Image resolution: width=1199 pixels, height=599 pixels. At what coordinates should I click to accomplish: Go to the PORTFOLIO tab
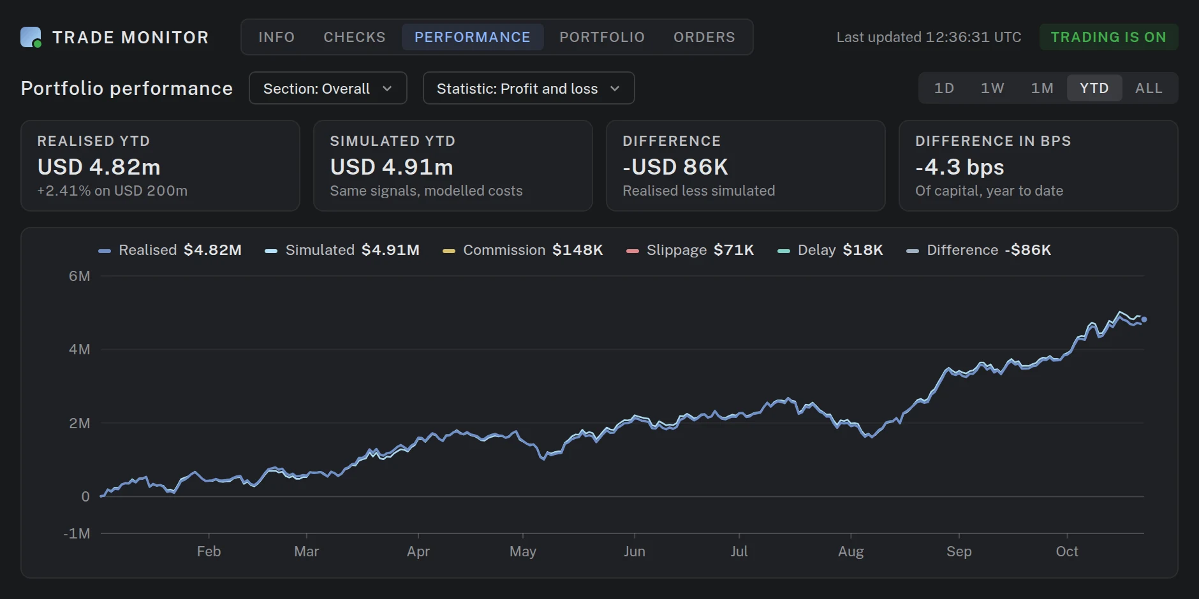coord(602,37)
